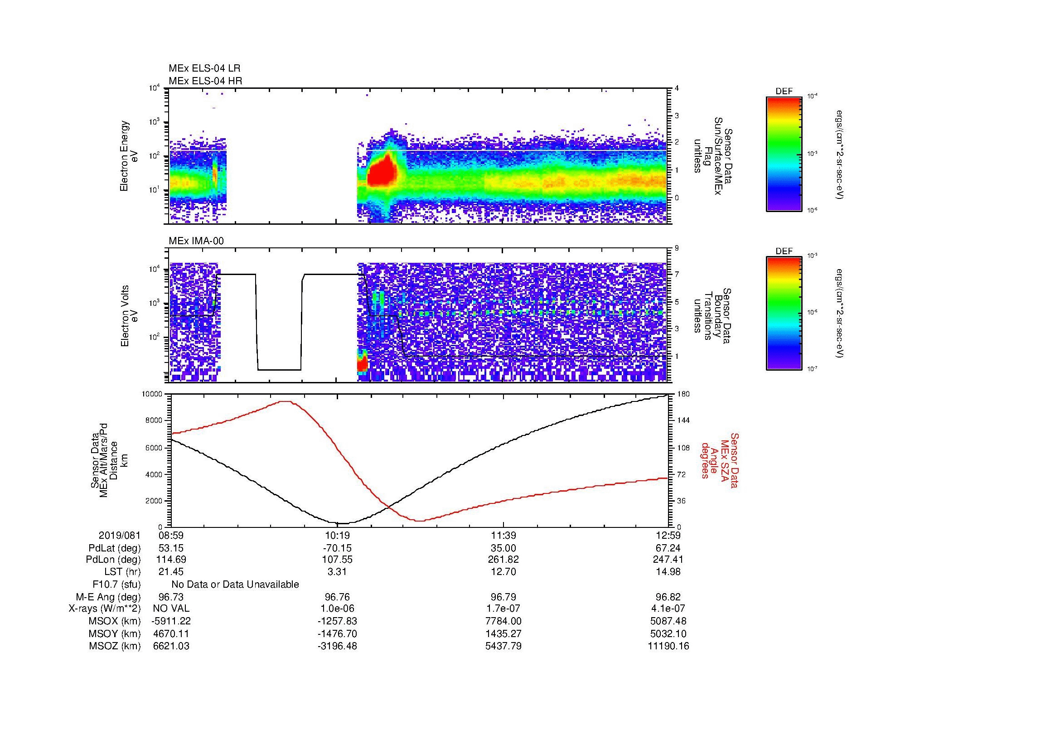
Task: Click the lower color bar unit label 'ergs/(cm**2-sr-sec-eV)'
Action: (840, 314)
